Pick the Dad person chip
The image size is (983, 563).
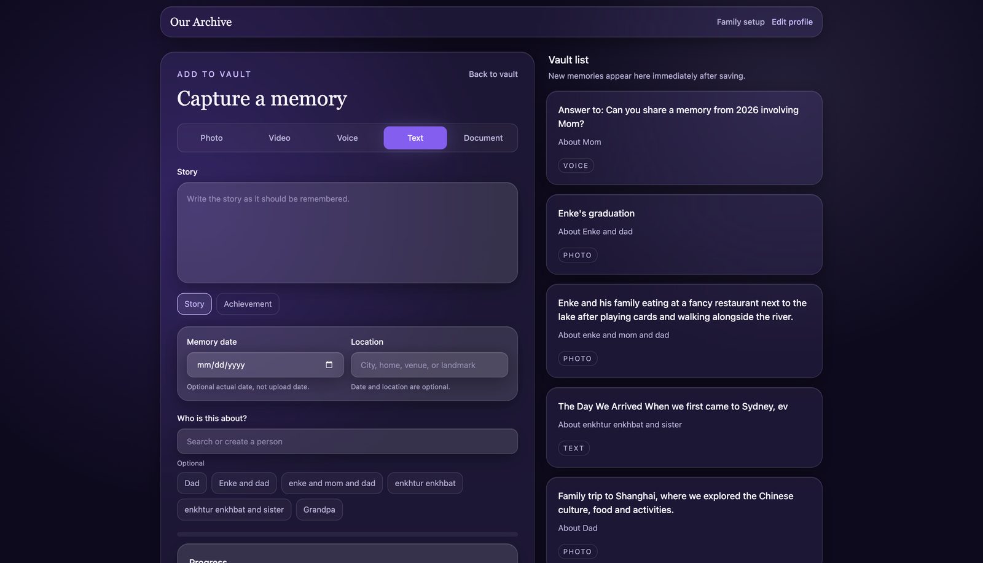192,483
